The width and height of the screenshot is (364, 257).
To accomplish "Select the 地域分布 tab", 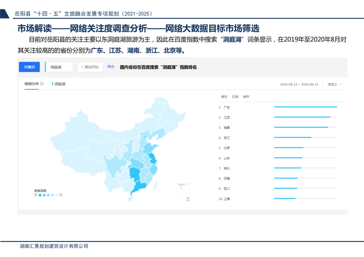I will [x=31, y=84].
